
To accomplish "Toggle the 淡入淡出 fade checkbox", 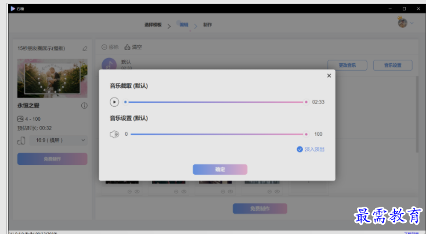I will click(x=299, y=149).
